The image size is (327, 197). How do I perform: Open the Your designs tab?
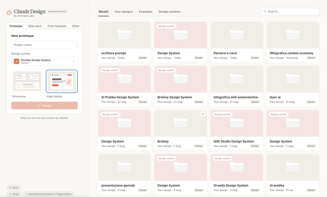point(124,12)
